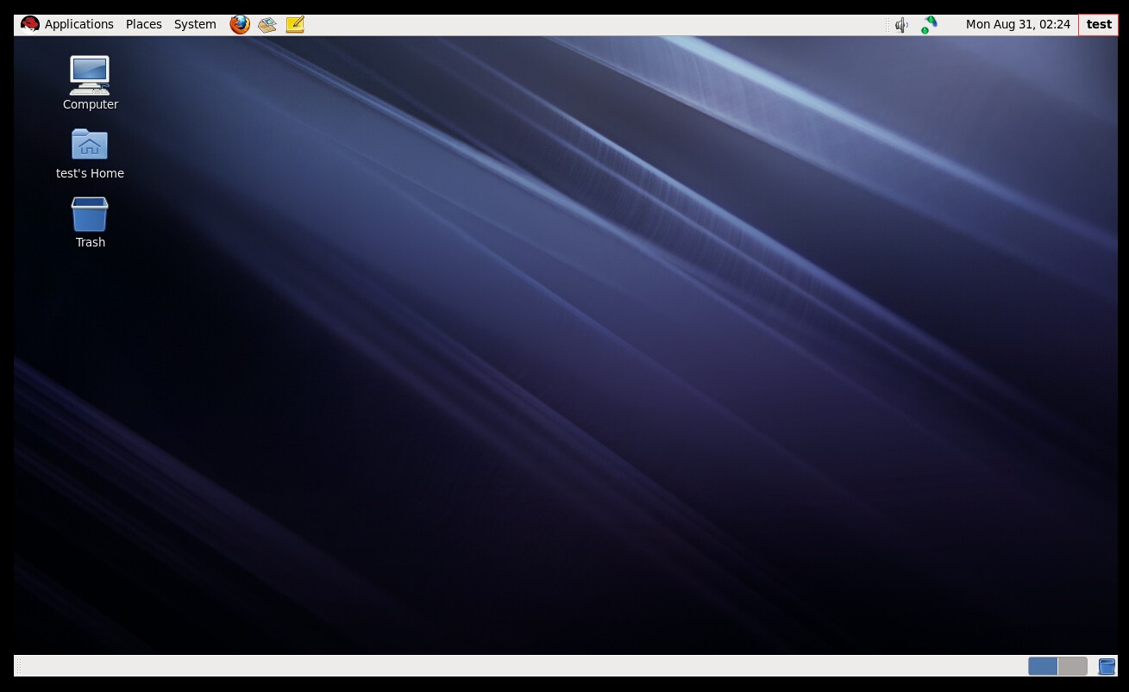Select the test's Home folder icon
The width and height of the screenshot is (1129, 692).
[90, 145]
